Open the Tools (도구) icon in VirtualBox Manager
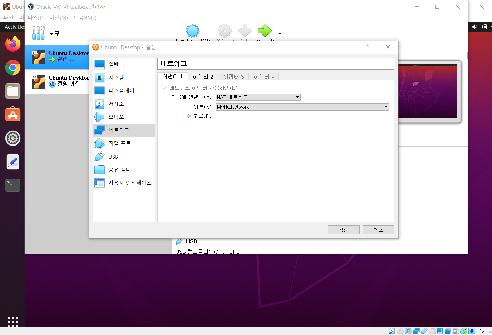The width and height of the screenshot is (492, 335). coord(38,33)
